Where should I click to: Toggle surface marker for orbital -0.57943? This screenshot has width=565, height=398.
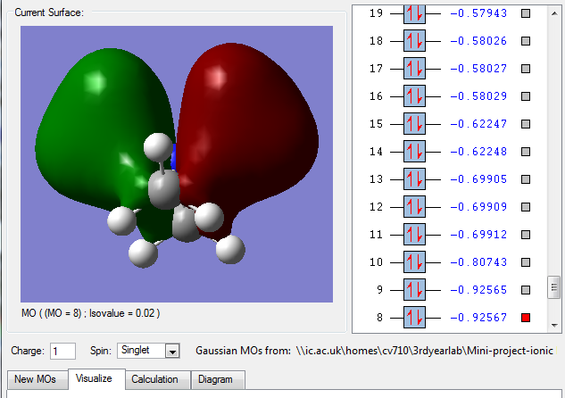[526, 13]
